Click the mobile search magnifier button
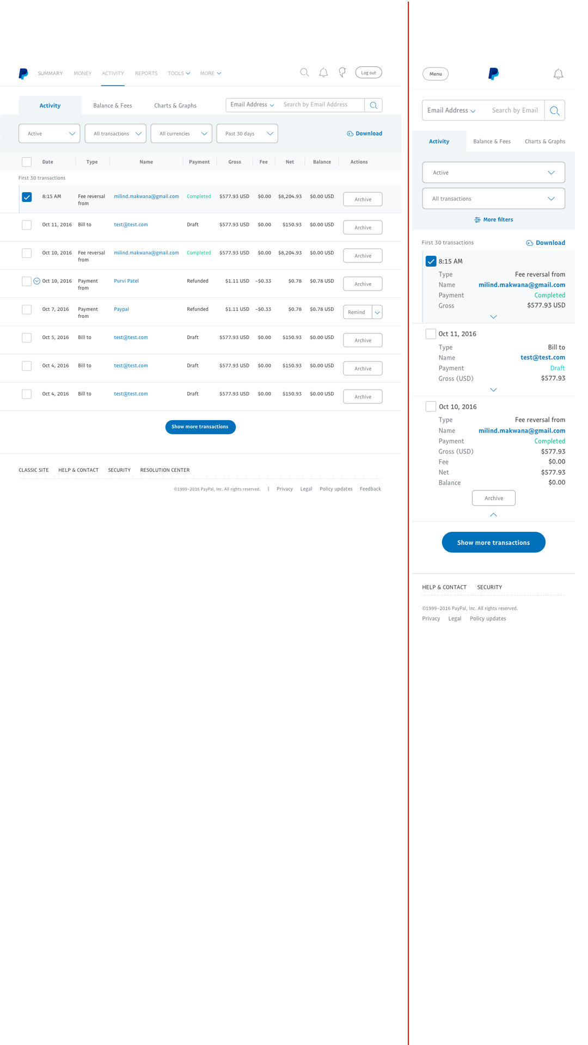This screenshot has height=1045, width=588. pyautogui.click(x=554, y=110)
